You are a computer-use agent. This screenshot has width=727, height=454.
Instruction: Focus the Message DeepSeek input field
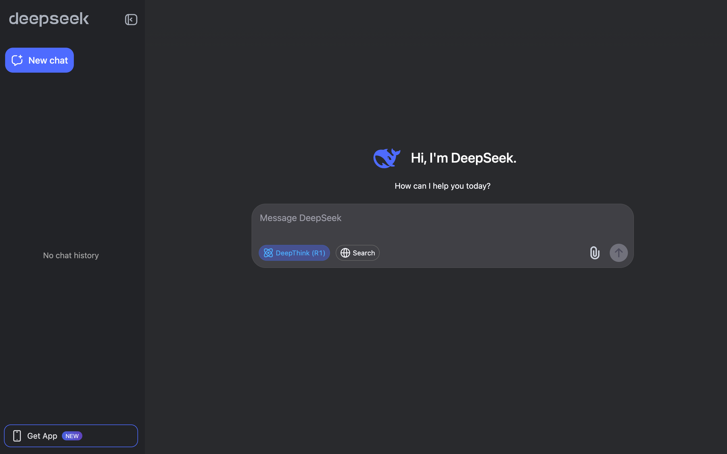(442, 218)
